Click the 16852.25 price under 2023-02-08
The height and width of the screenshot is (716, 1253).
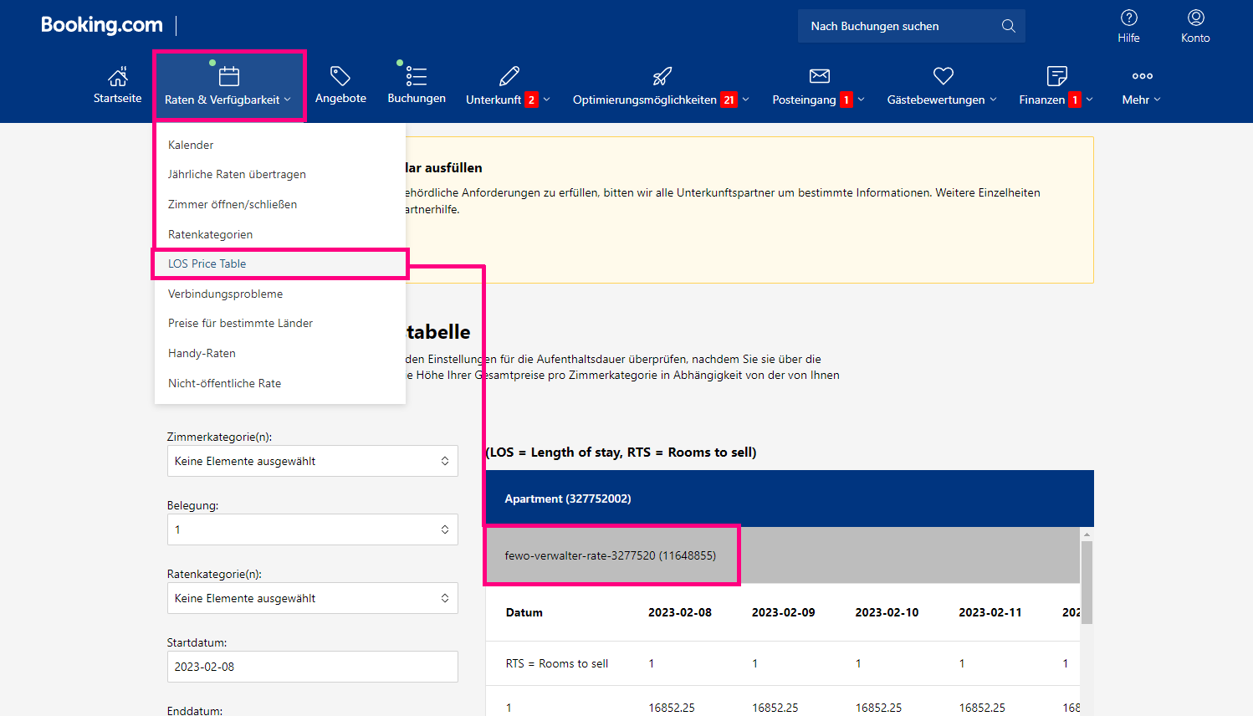[x=672, y=708]
